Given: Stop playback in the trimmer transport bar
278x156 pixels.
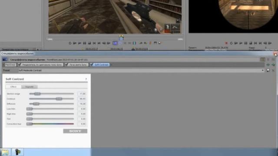Looking at the screenshot, I should coord(89,43).
